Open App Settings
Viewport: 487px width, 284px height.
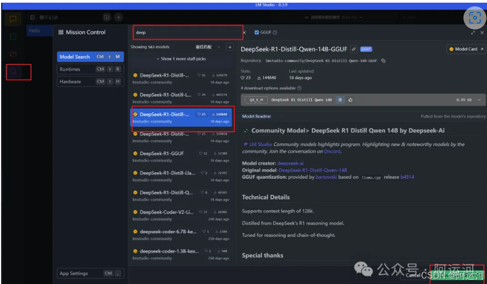click(91, 273)
